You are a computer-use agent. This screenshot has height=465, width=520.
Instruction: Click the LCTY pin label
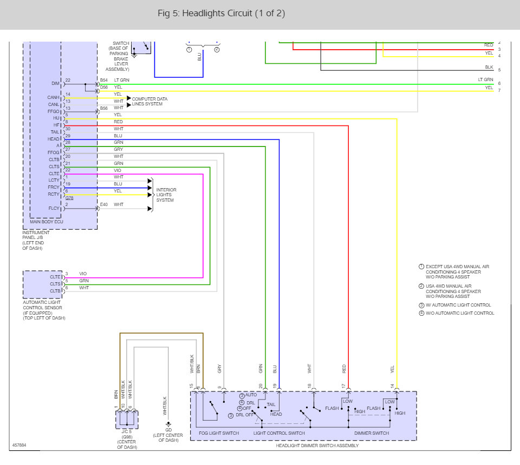[54, 181]
